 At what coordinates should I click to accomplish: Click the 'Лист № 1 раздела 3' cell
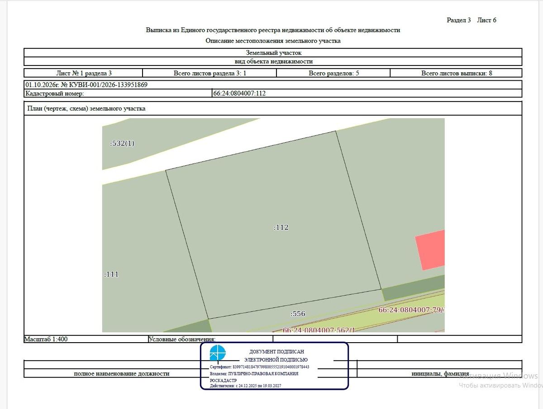point(83,73)
